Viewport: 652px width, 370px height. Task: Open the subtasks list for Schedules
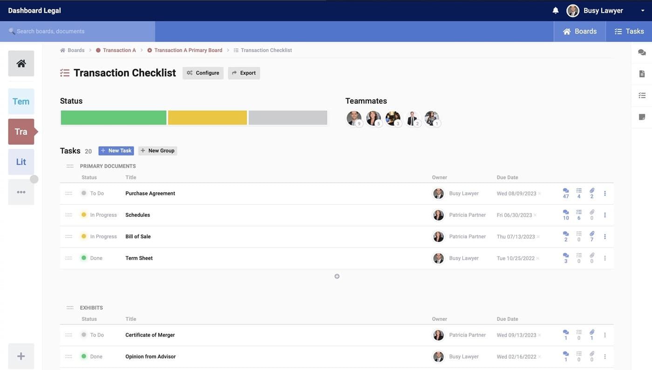(578, 215)
